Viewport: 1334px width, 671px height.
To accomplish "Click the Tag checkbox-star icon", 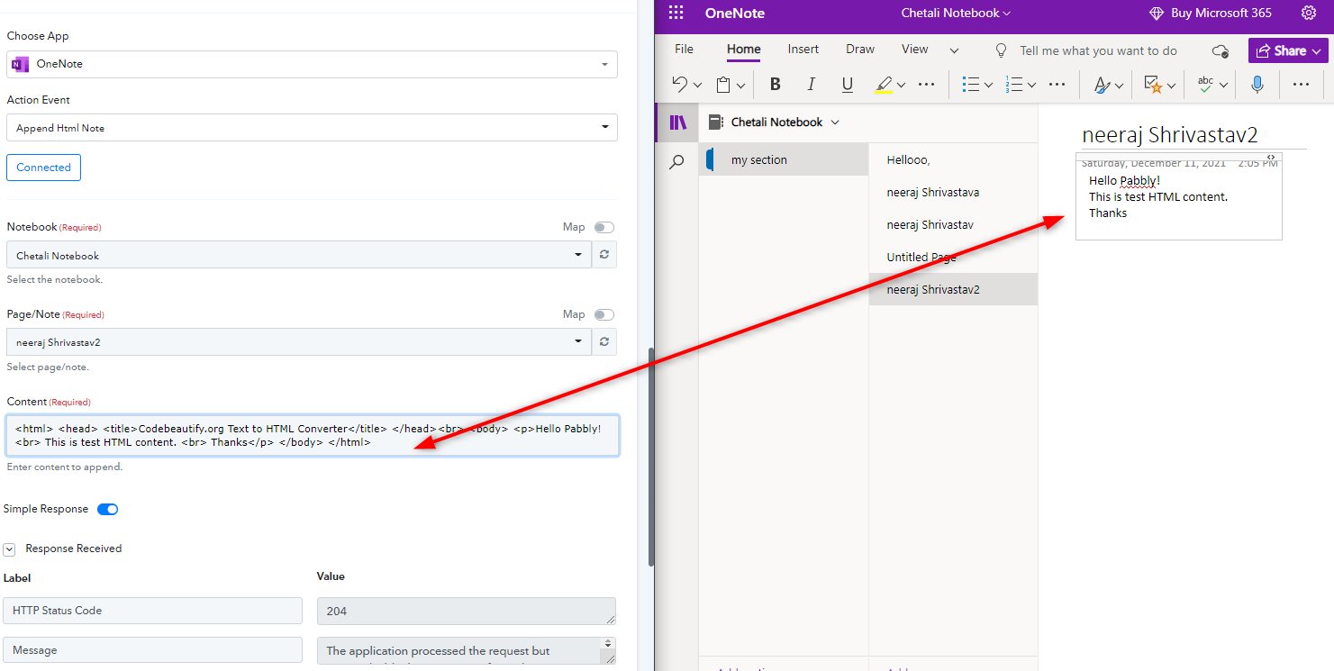I will click(1153, 85).
